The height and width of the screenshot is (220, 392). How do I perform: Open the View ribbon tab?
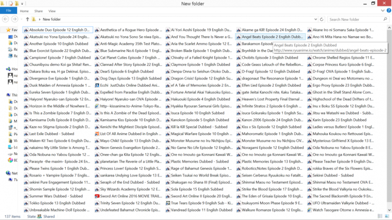click(52, 11)
